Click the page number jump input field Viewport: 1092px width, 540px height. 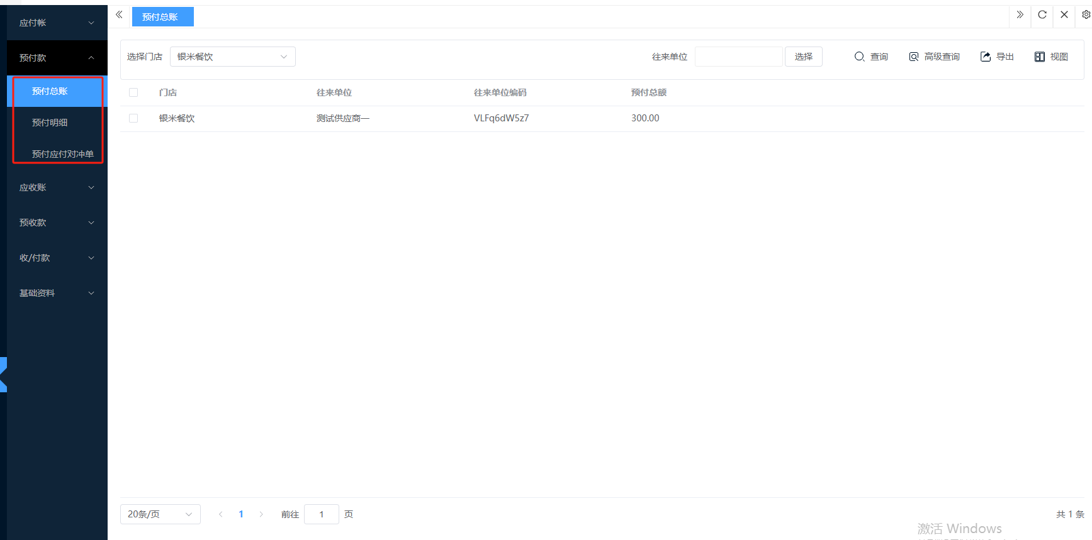[321, 514]
